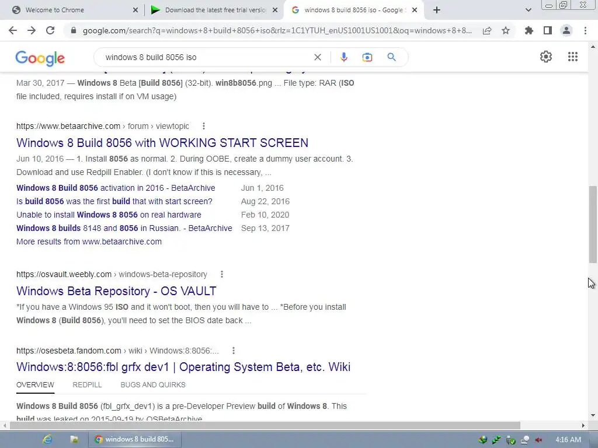Open options for osesbeta.fandom result
598x448 pixels.
(234, 351)
